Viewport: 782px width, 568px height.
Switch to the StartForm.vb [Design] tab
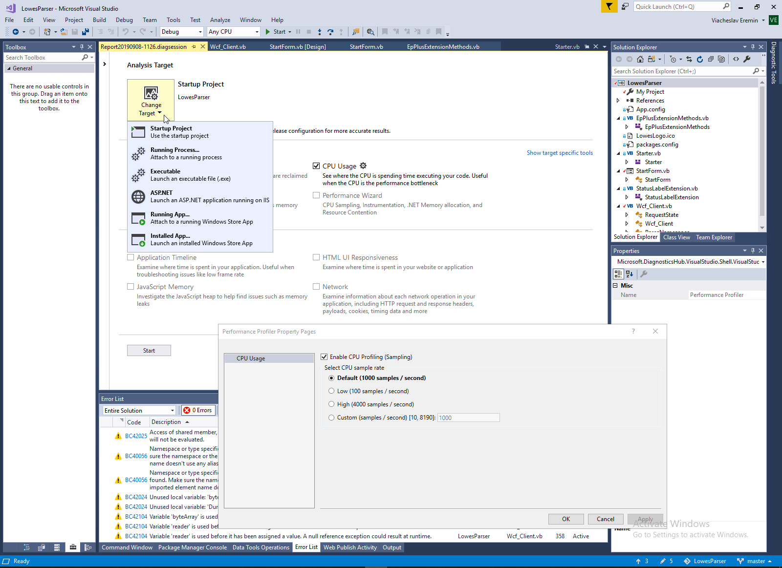tap(298, 47)
